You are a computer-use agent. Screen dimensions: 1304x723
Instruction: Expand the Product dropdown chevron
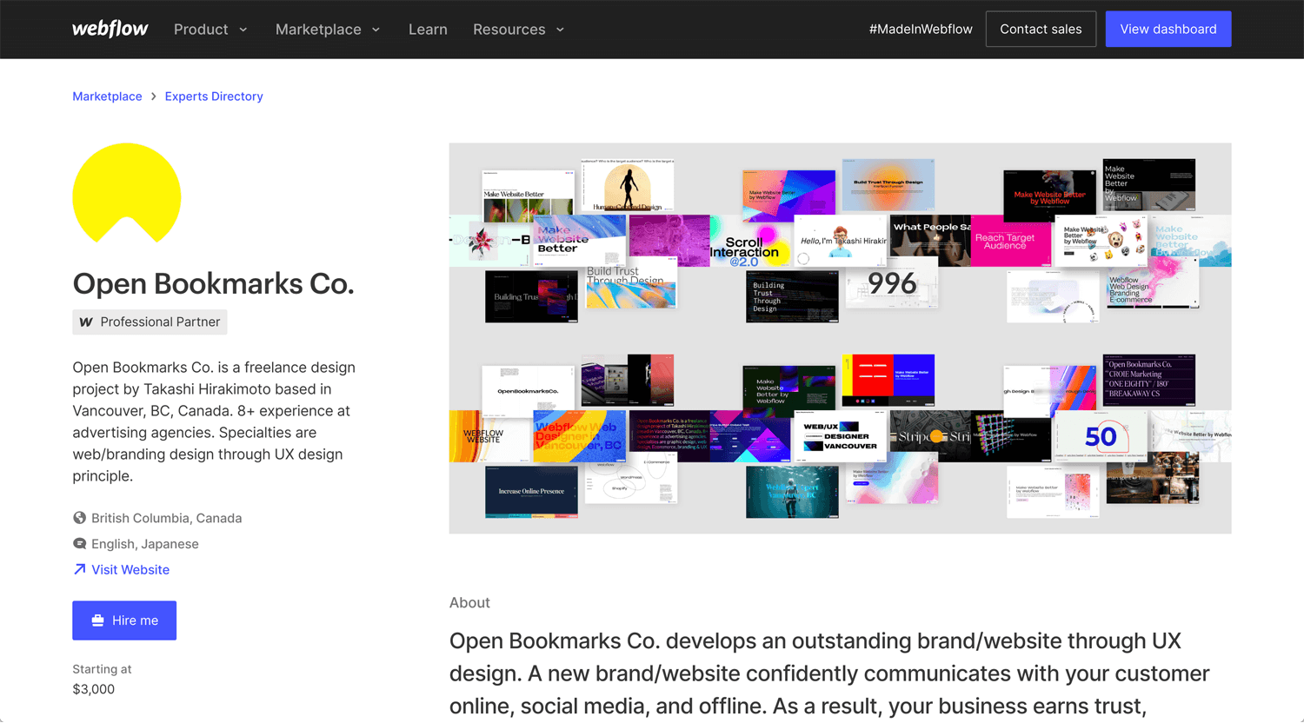tap(243, 30)
